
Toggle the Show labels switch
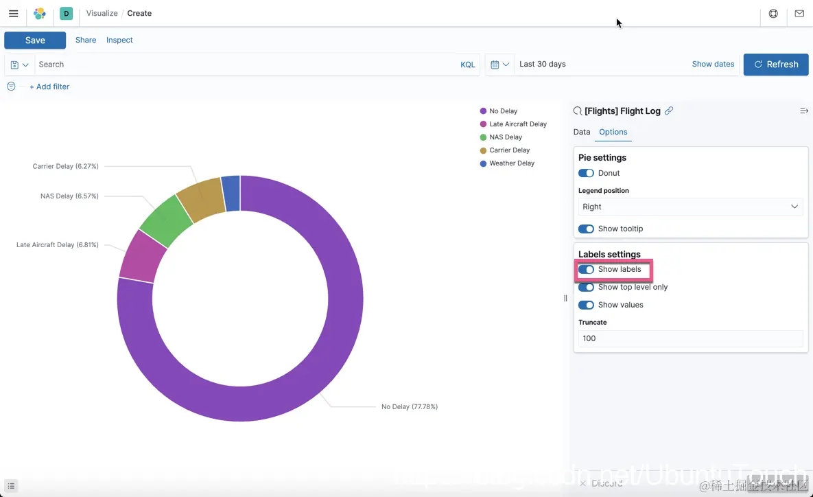point(586,270)
